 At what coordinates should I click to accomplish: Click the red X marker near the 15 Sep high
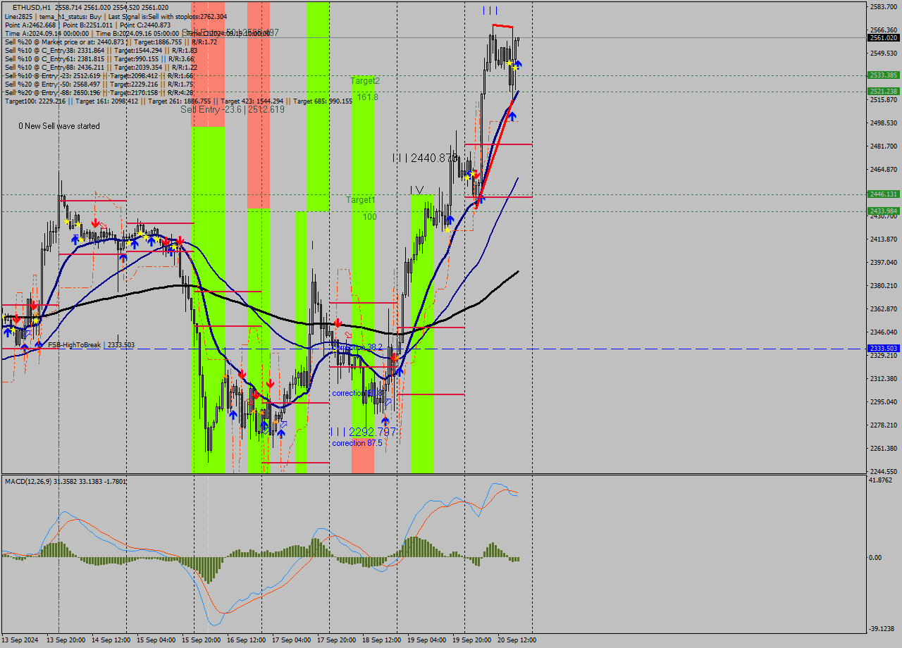coord(180,242)
